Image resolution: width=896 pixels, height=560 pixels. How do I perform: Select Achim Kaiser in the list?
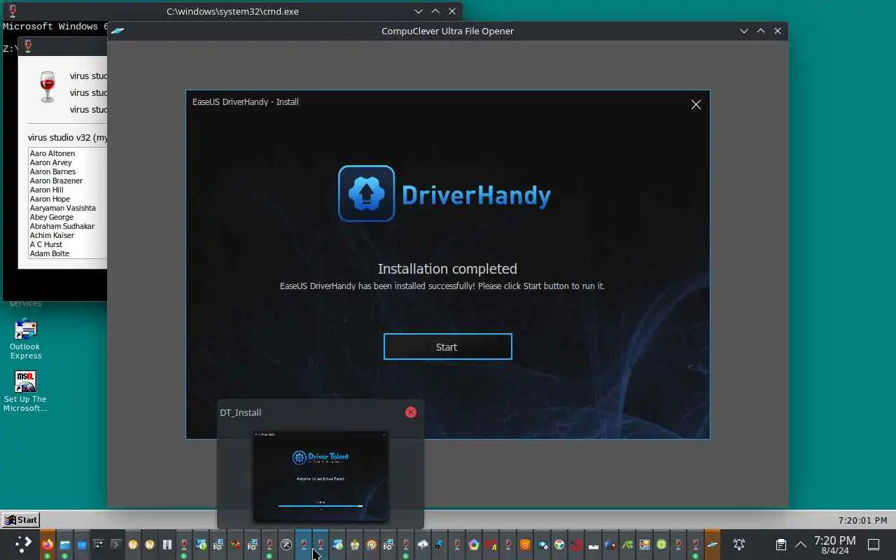click(52, 235)
